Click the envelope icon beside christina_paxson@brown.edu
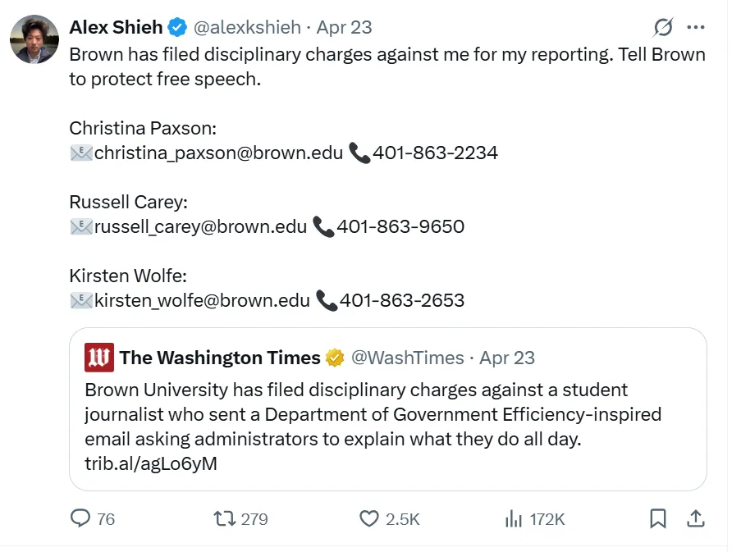The height and width of the screenshot is (552, 741). 81,153
